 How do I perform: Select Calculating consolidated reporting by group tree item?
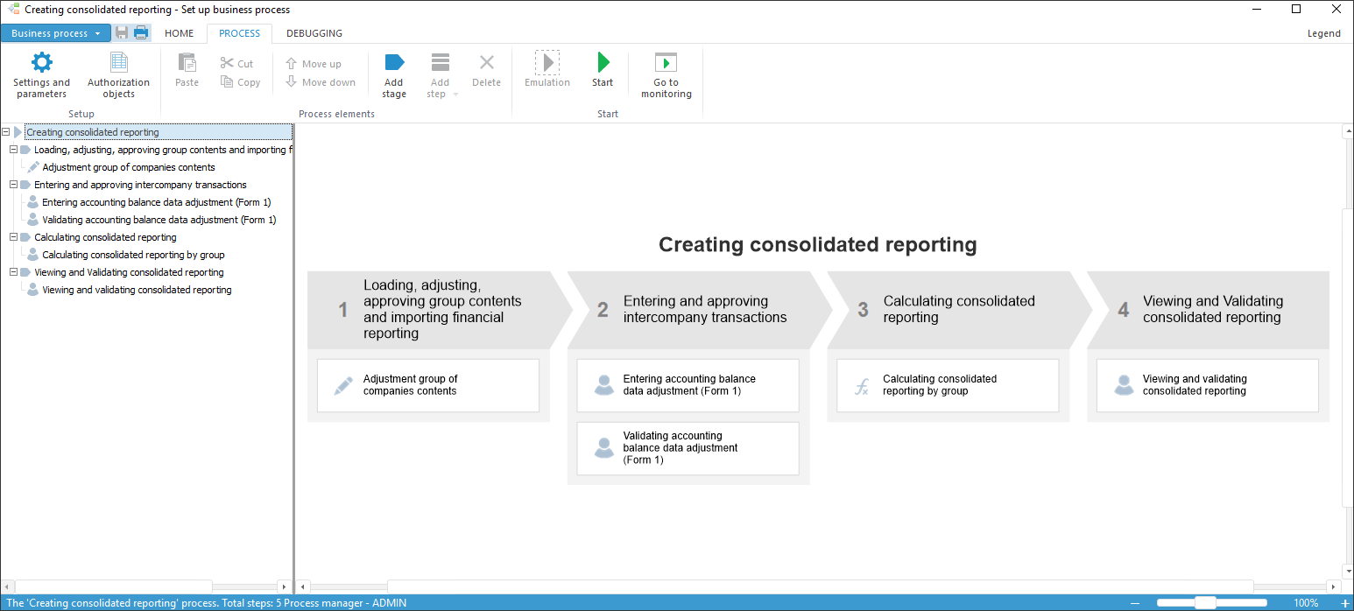(x=133, y=255)
